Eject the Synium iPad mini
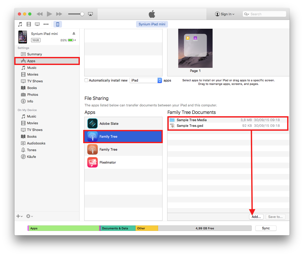The height and width of the screenshot is (256, 304). pyautogui.click(x=74, y=33)
